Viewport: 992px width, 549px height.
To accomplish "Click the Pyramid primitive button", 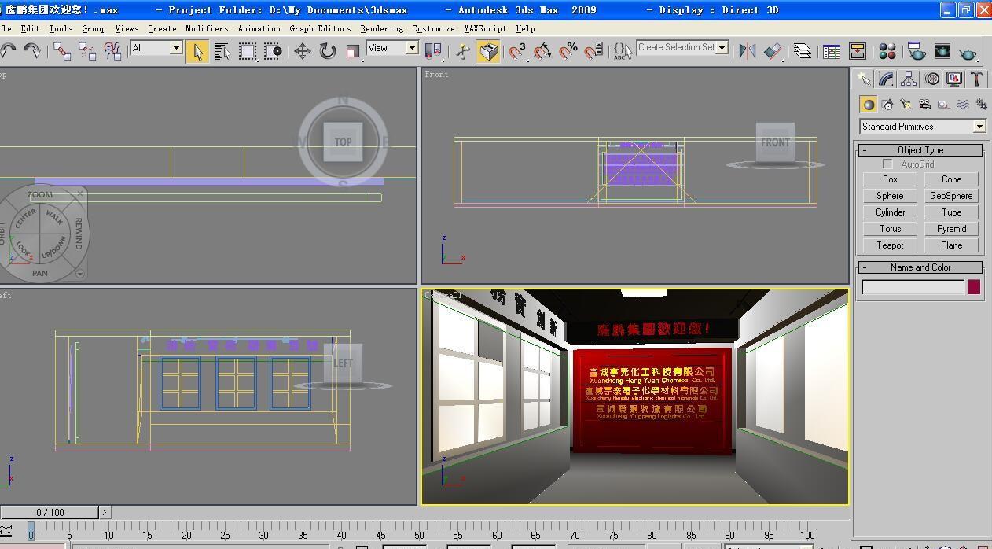I will [x=951, y=229].
